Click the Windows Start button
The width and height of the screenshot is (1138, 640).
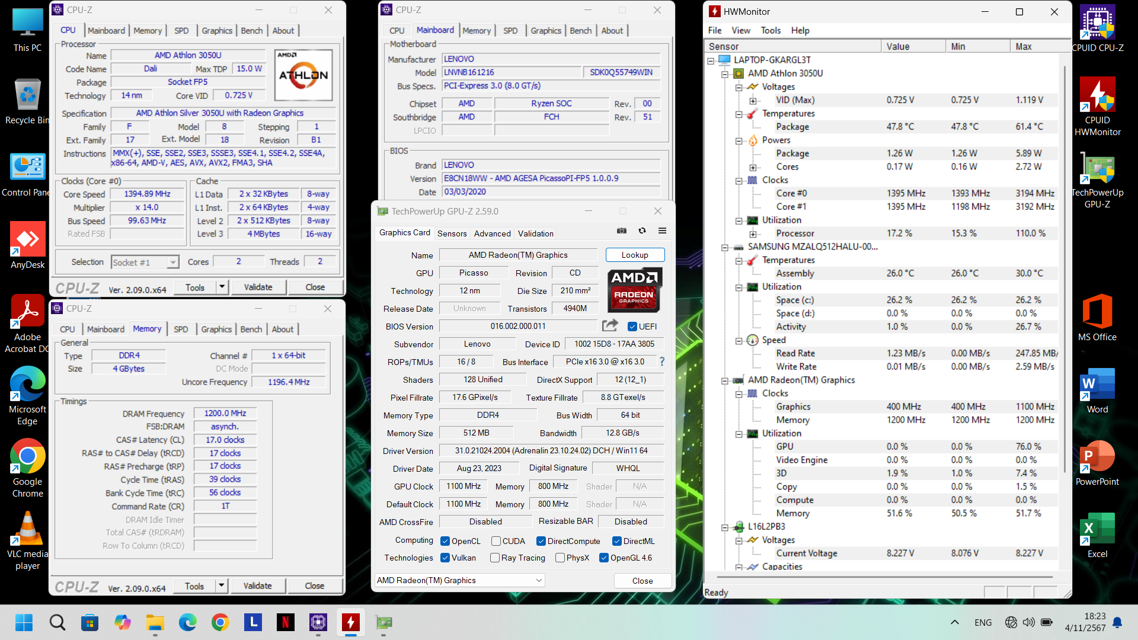click(x=24, y=622)
